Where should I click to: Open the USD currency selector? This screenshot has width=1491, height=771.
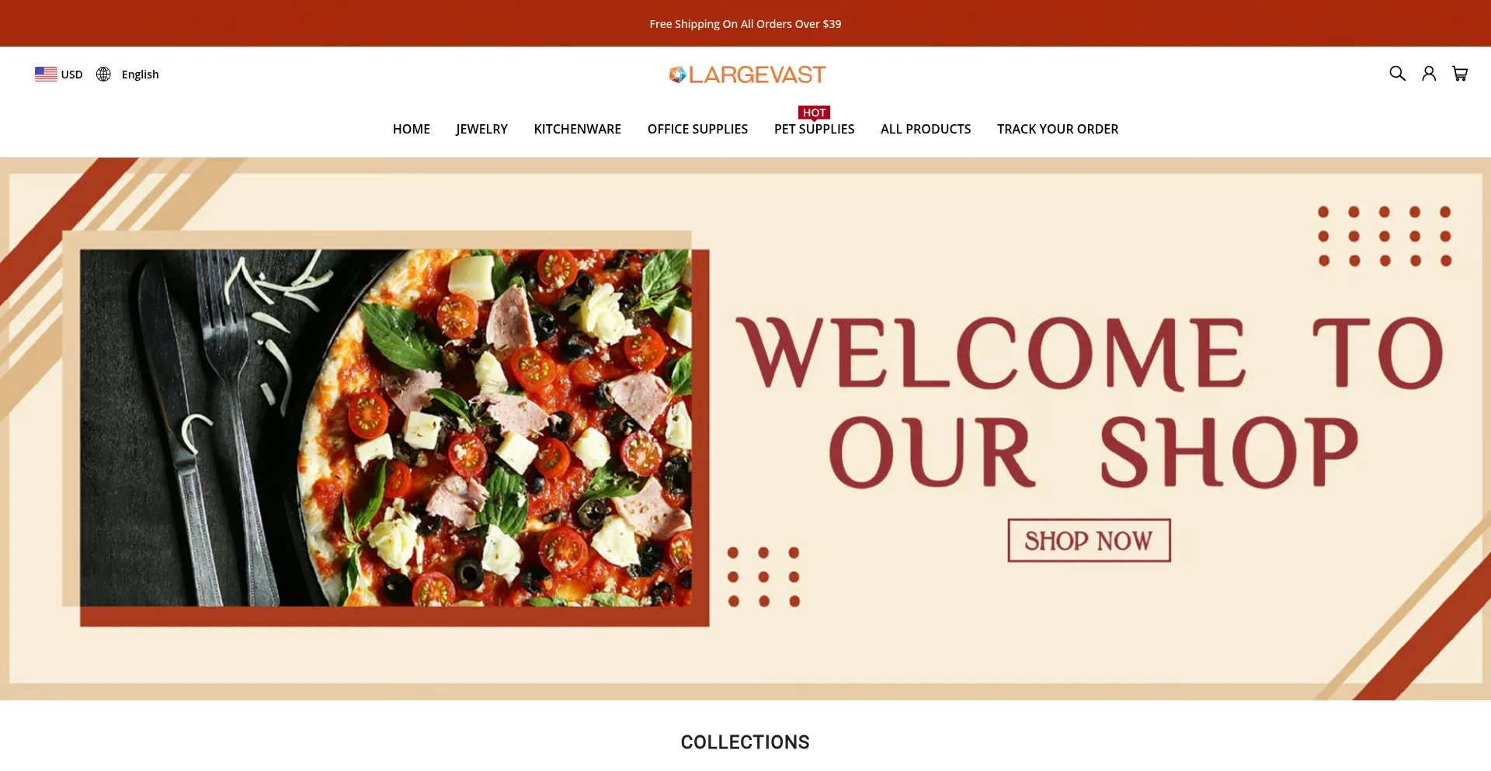pyautogui.click(x=72, y=75)
